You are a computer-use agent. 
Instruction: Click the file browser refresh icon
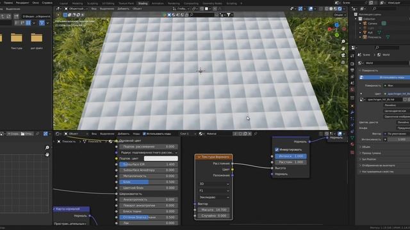point(8,17)
